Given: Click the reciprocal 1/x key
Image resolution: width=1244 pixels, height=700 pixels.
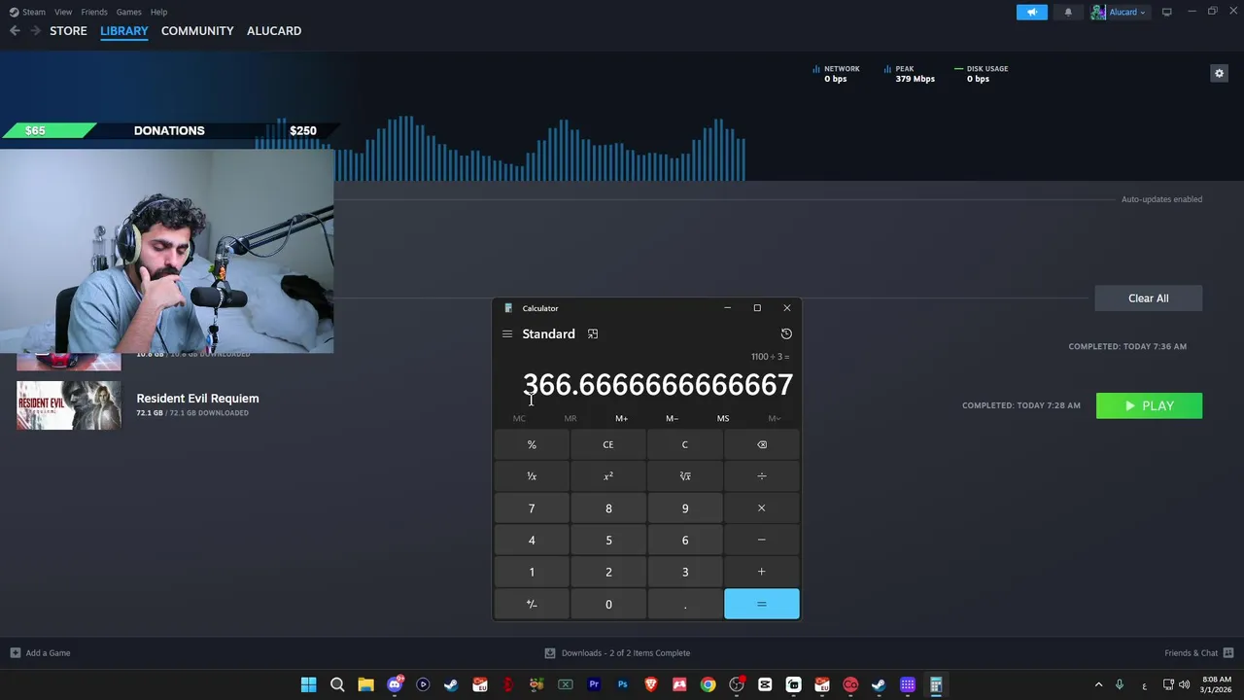Looking at the screenshot, I should click(x=532, y=476).
